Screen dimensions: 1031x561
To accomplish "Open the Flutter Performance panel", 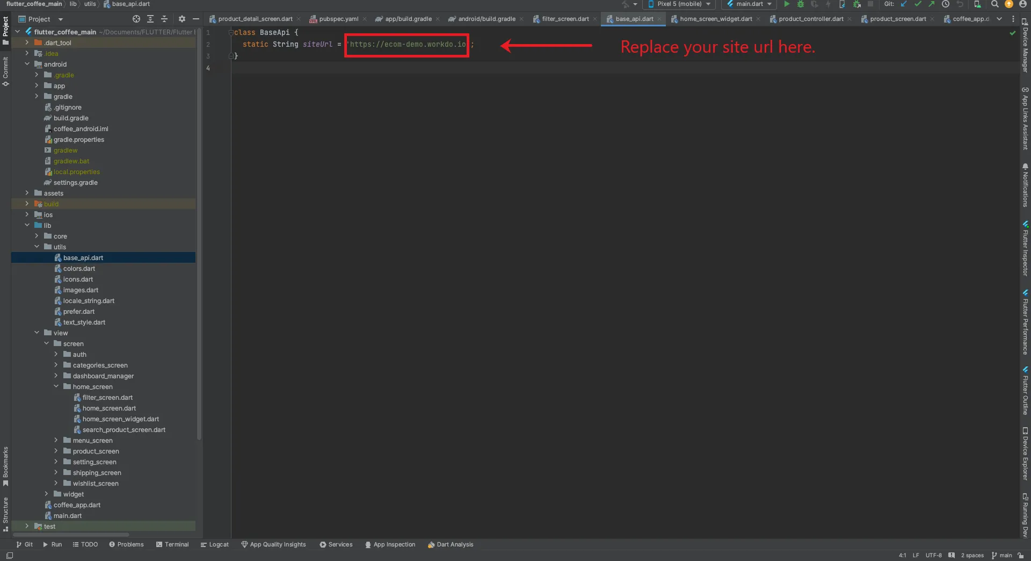I will point(1026,322).
